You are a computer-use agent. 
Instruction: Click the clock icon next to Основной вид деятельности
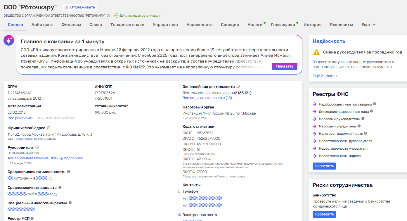pyautogui.click(x=238, y=87)
